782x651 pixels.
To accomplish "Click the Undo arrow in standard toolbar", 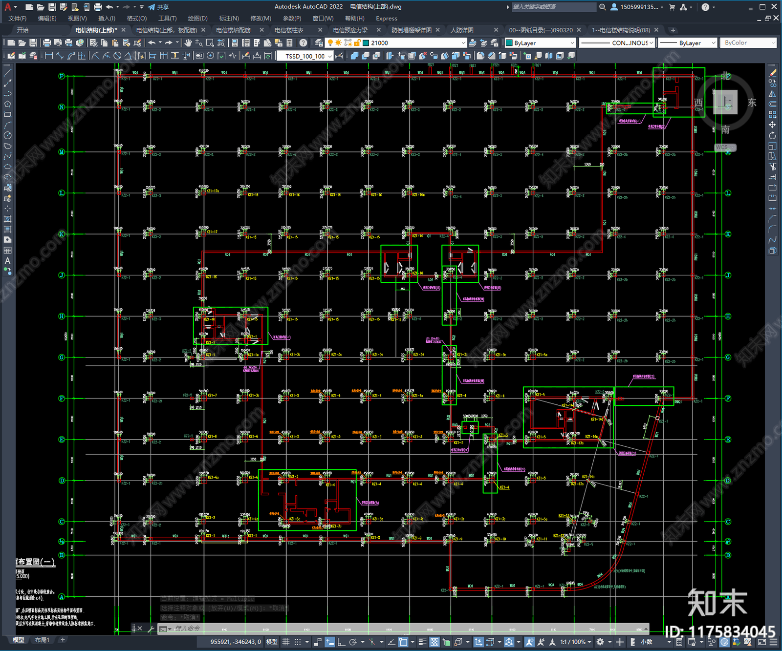I will [x=152, y=43].
